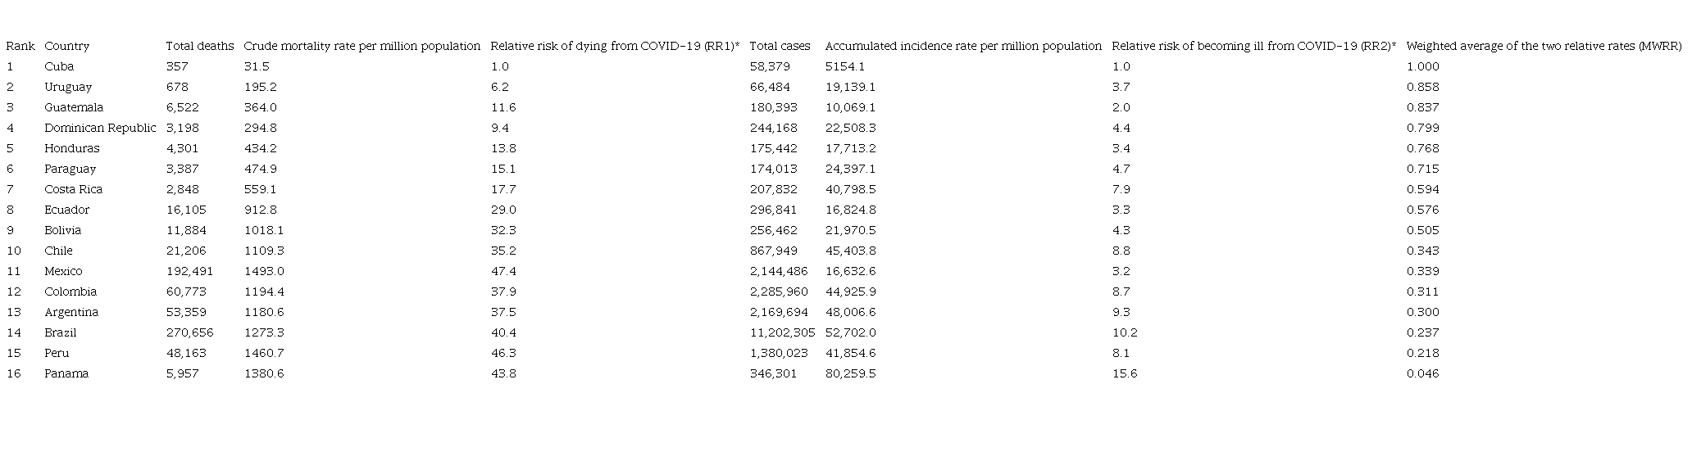Image resolution: width=1692 pixels, height=470 pixels.
Task: Click the Country column header
Action: (66, 46)
